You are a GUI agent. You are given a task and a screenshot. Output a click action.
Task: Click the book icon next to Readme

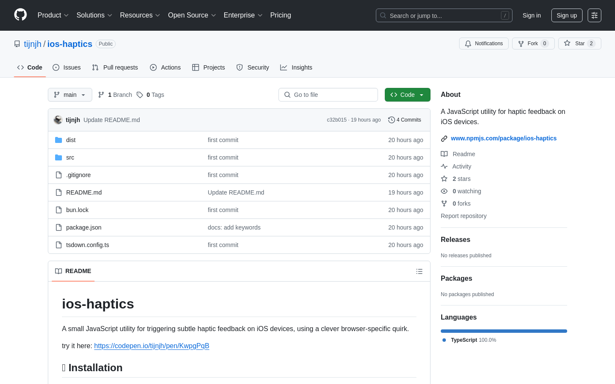tap(444, 154)
